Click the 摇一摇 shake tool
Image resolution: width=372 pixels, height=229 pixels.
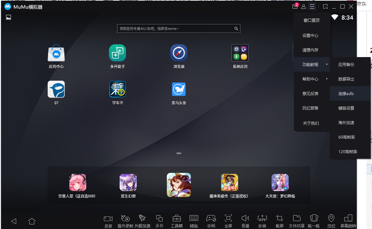pyautogui.click(x=314, y=221)
